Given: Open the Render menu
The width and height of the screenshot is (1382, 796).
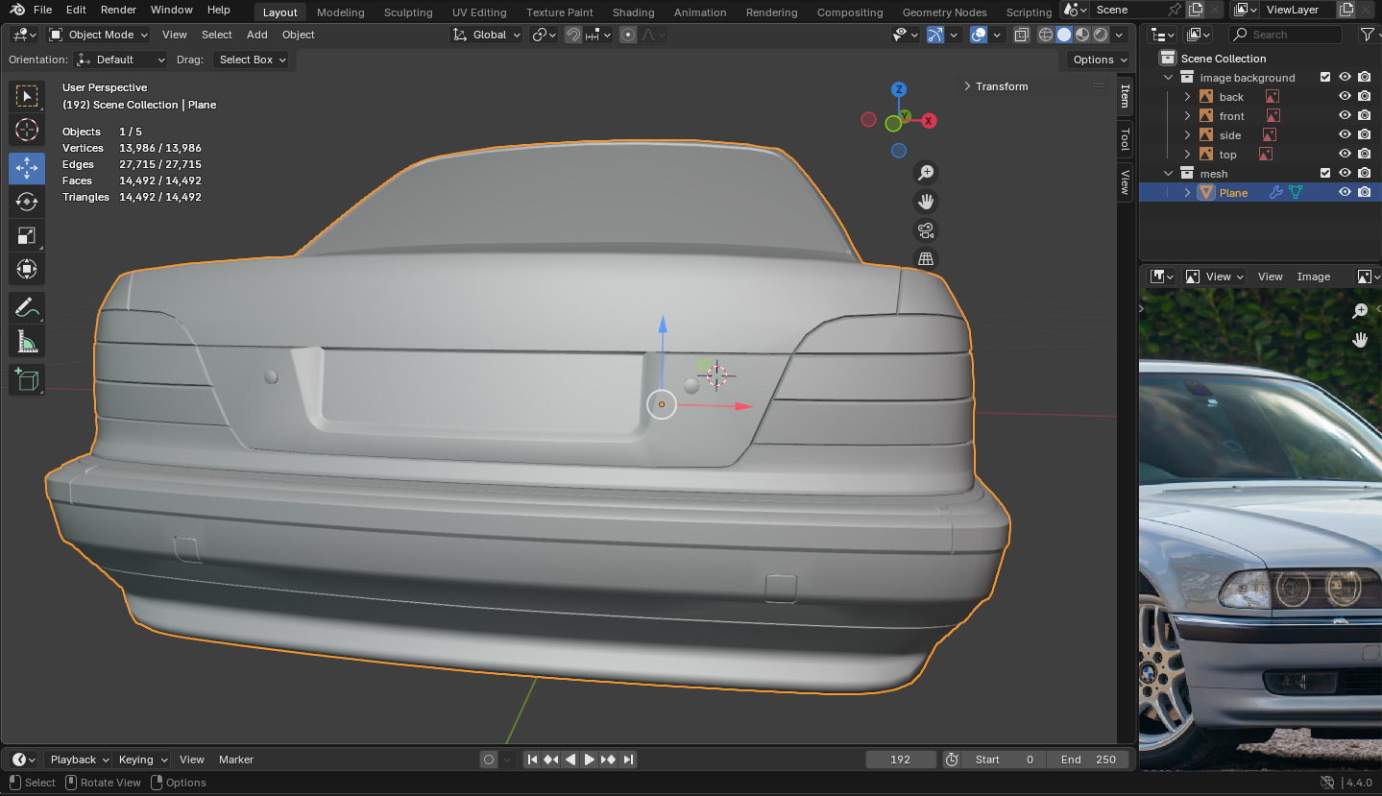Looking at the screenshot, I should pos(118,10).
